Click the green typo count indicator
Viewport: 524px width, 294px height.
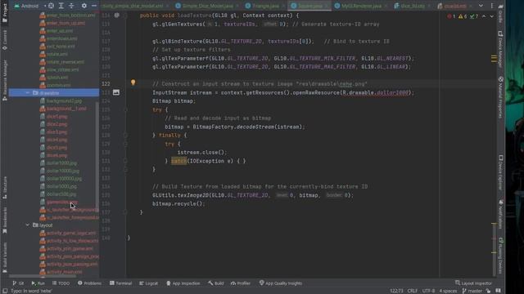[x=474, y=16]
